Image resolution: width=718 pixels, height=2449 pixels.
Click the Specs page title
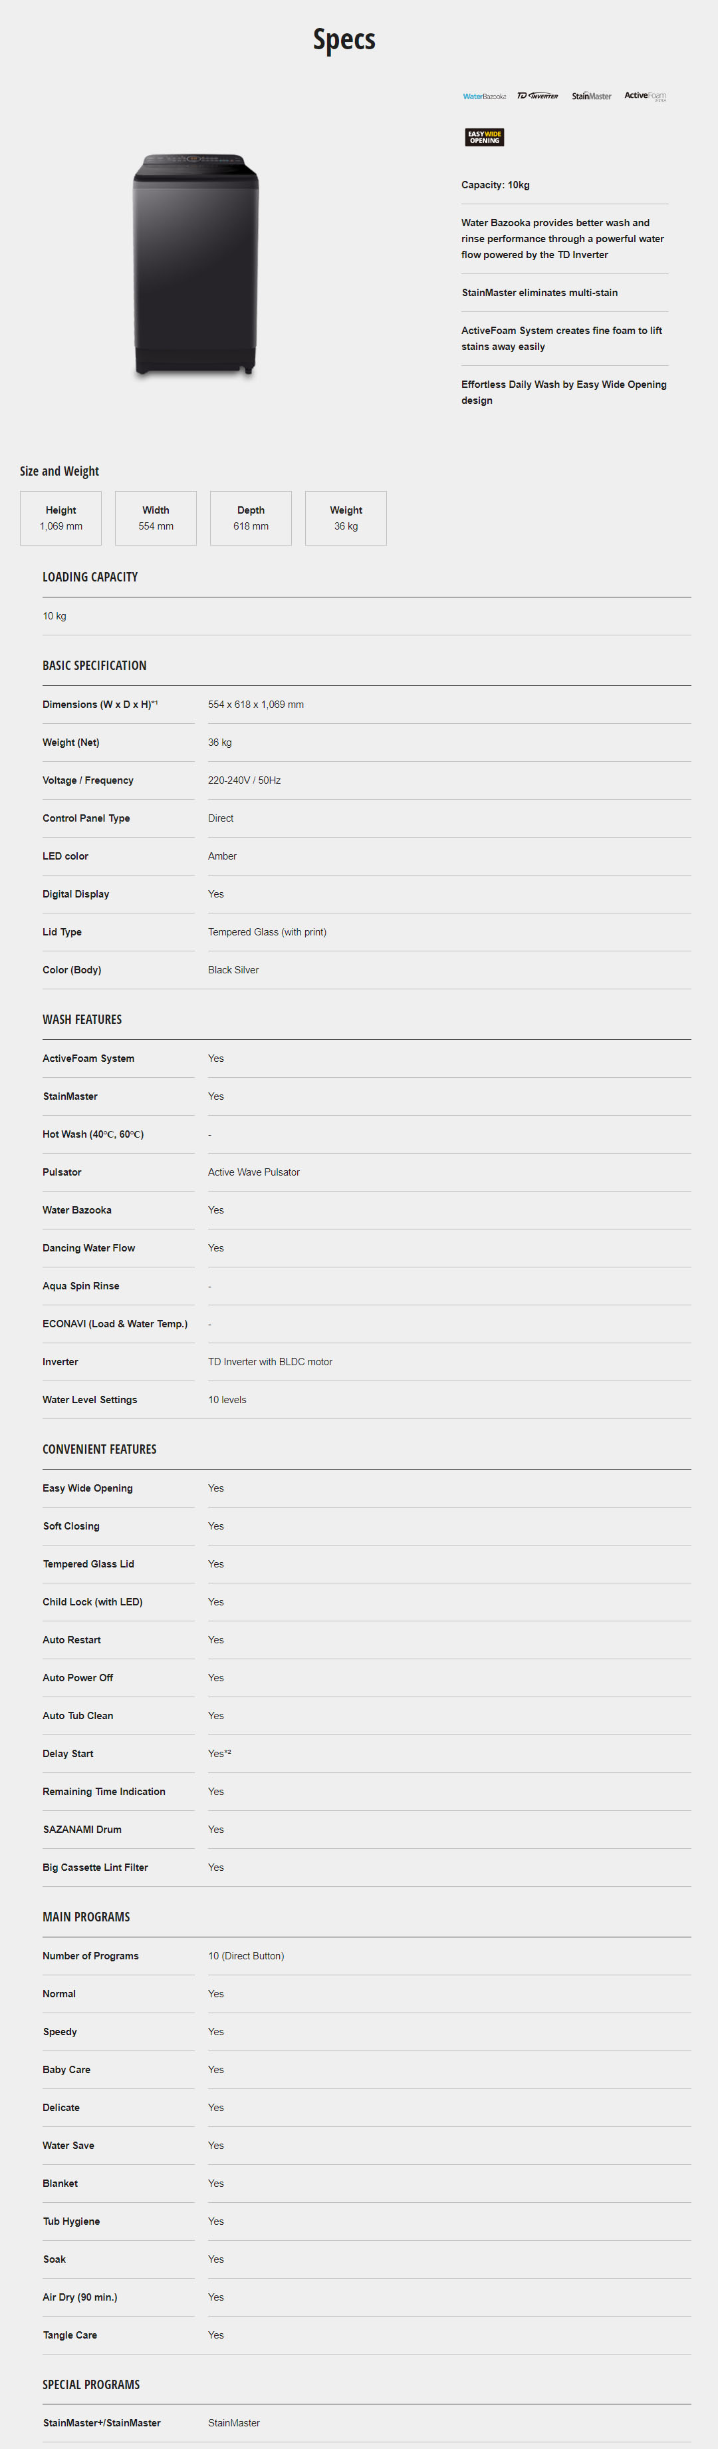tap(345, 40)
